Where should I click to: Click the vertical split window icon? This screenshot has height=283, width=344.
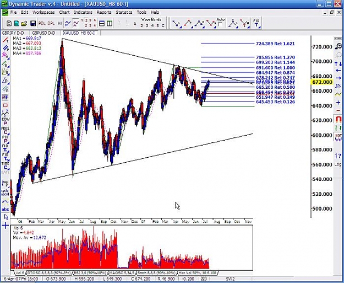(x=110, y=23)
